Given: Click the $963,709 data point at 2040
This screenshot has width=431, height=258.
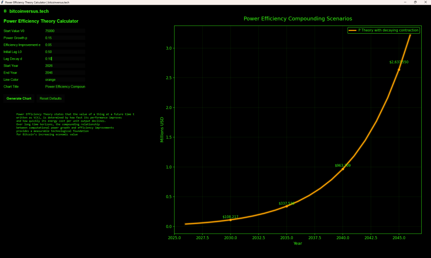Looking at the screenshot, I should click(343, 169).
